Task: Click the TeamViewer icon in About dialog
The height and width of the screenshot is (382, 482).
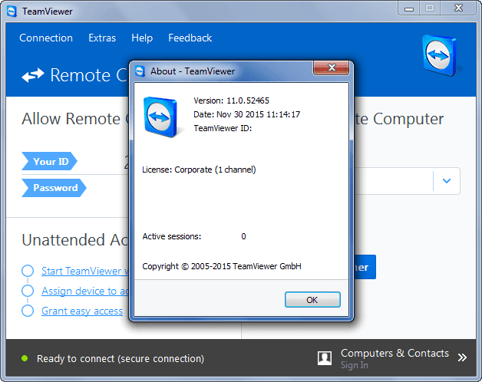Action: (x=160, y=117)
